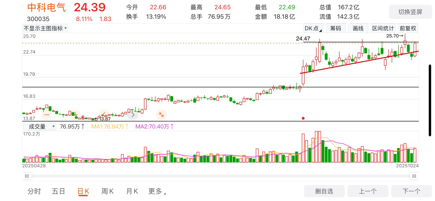Tap the 19.79 price axis label
This screenshot has width=435, height=201.
[x=29, y=74]
